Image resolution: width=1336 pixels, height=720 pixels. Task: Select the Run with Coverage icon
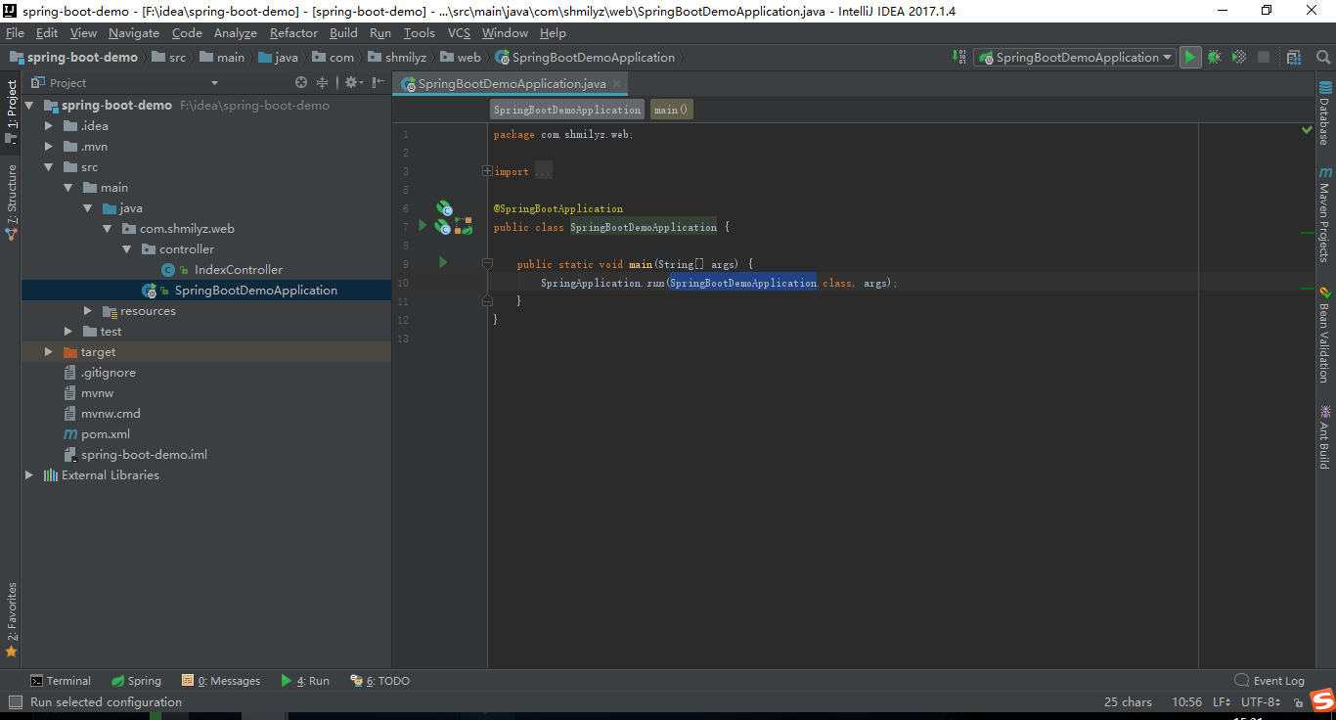click(1238, 57)
